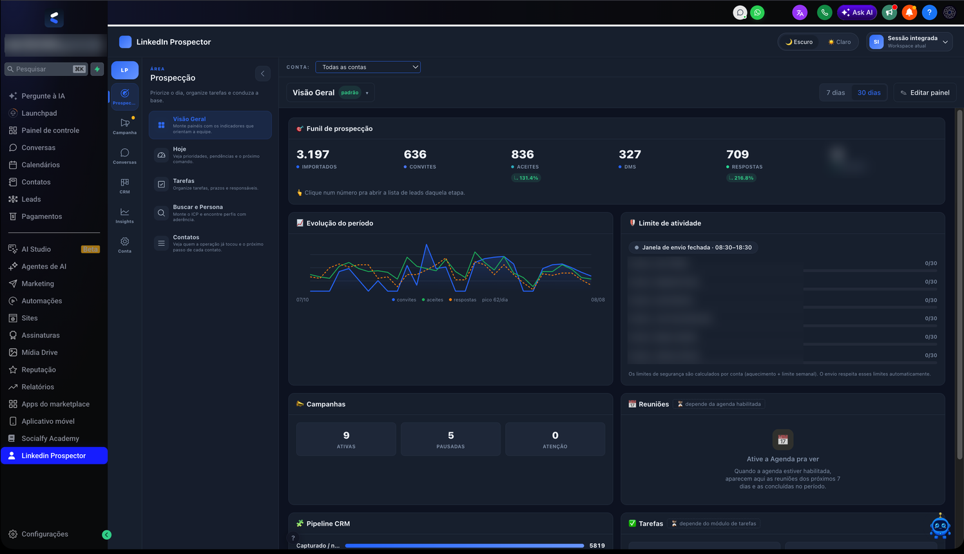Viewport: 964px width, 554px height.
Task: Click the green phone call icon
Action: tap(824, 12)
